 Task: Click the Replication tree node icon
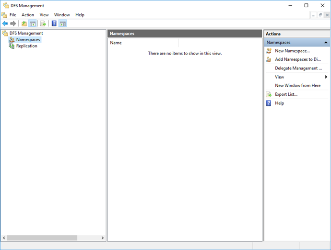pyautogui.click(x=12, y=46)
